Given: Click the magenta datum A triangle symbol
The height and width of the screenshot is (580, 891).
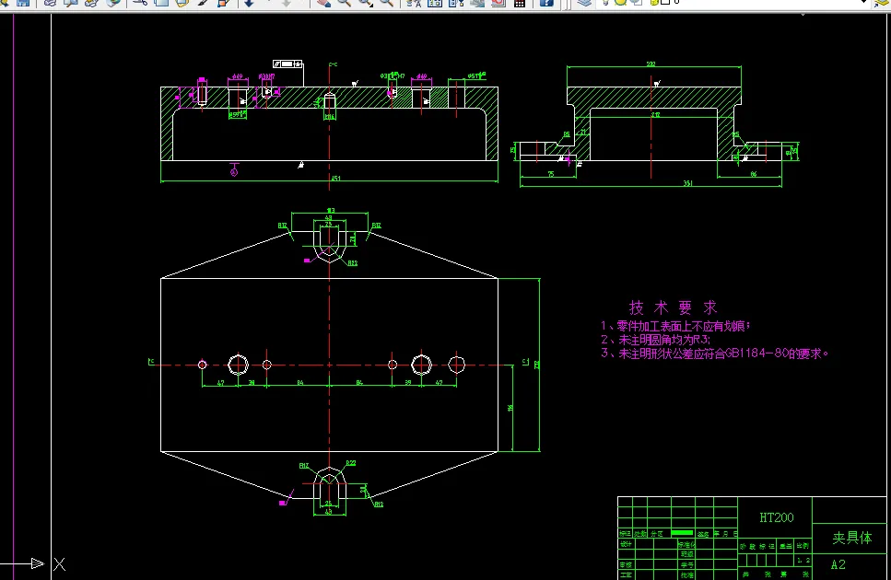Looking at the screenshot, I should (x=234, y=169).
